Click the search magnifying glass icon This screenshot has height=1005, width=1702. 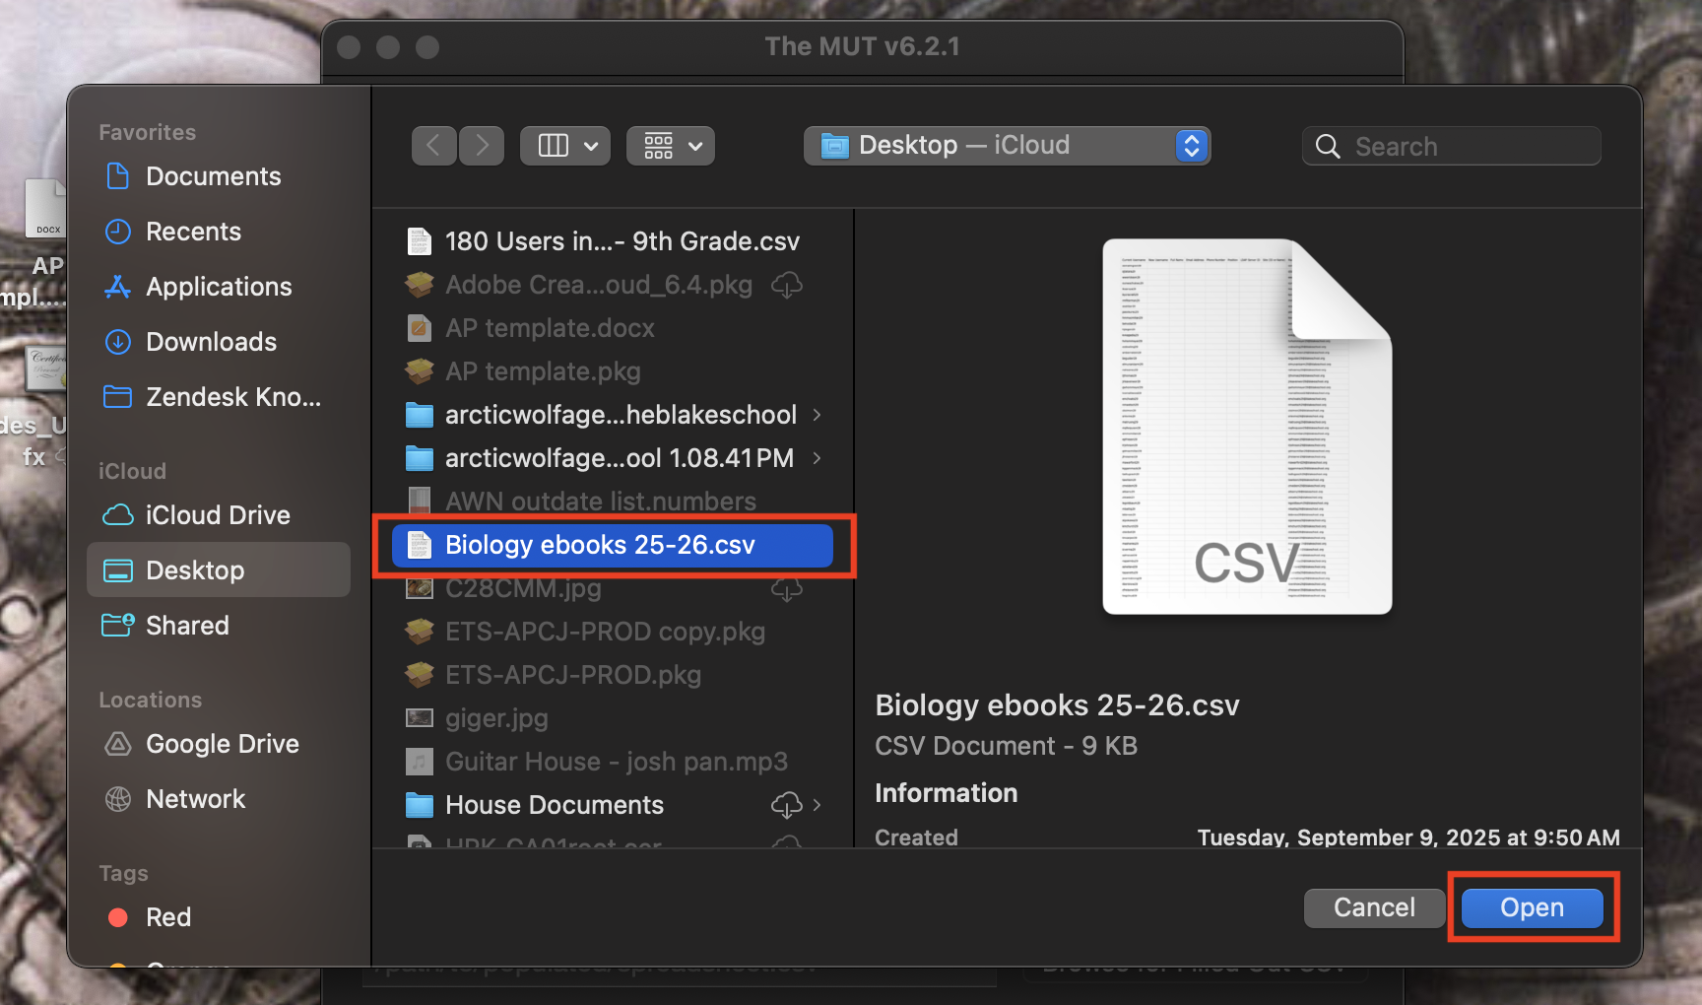(1328, 147)
